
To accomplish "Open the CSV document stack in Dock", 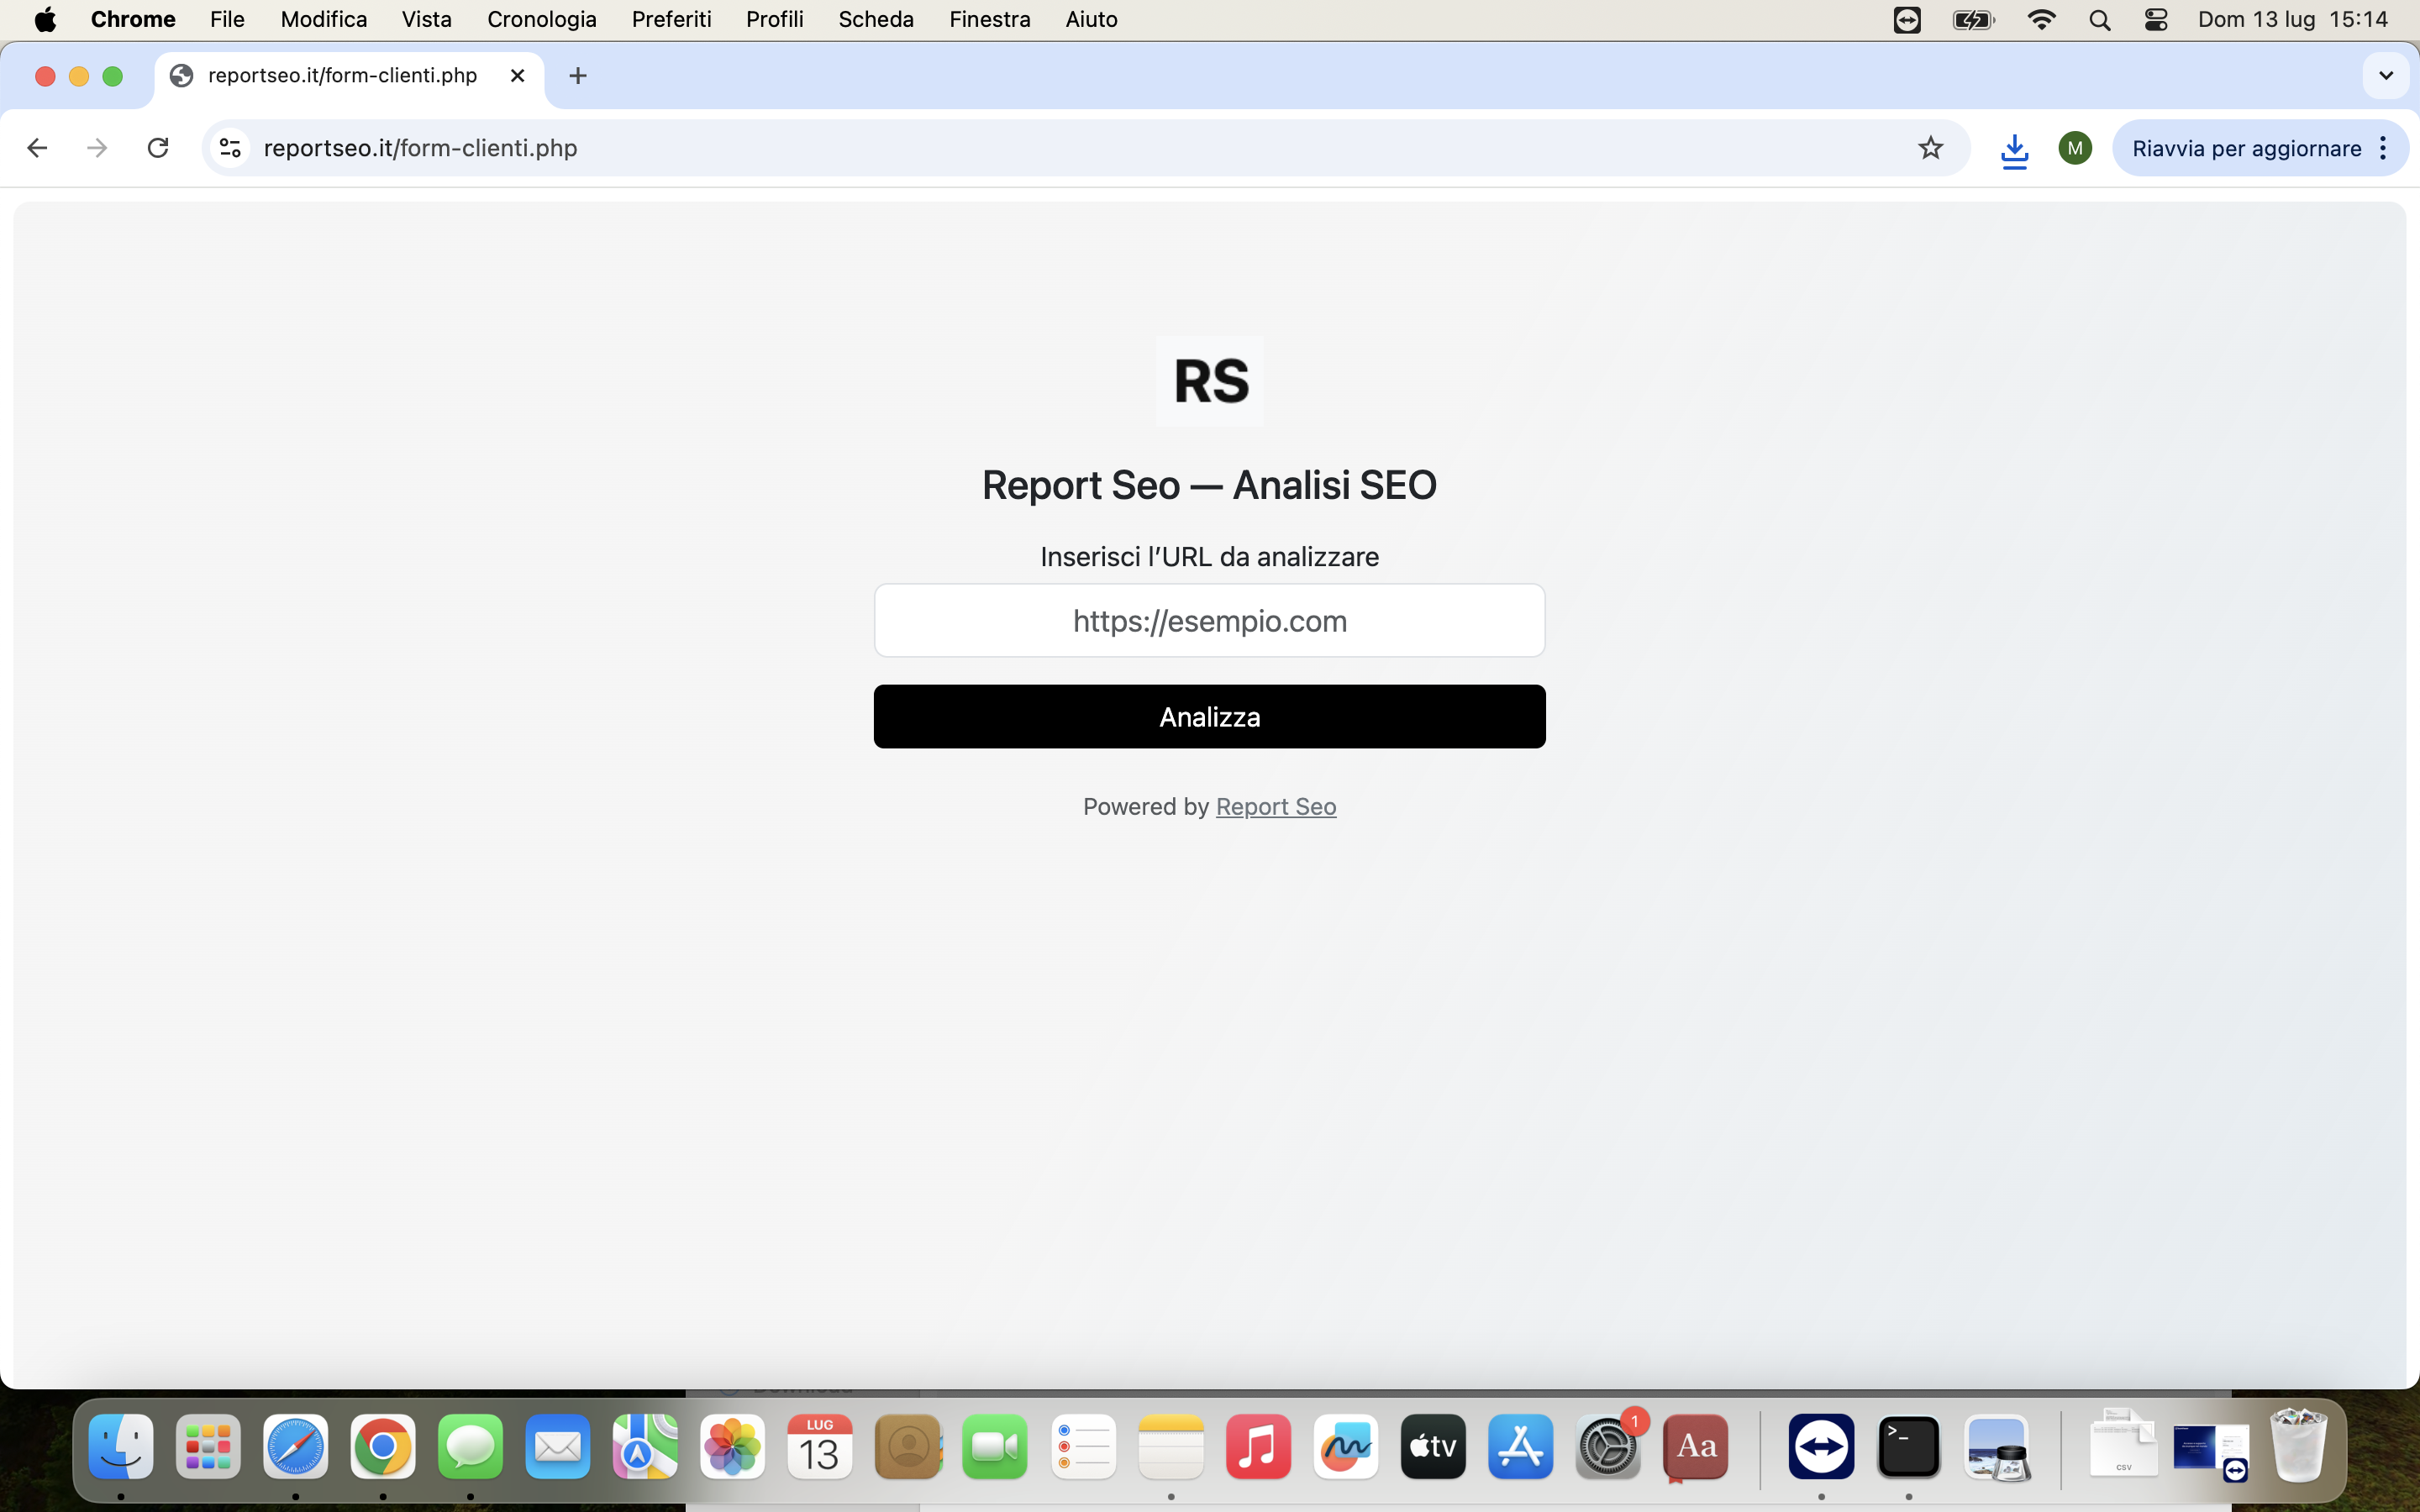I will point(2123,1444).
